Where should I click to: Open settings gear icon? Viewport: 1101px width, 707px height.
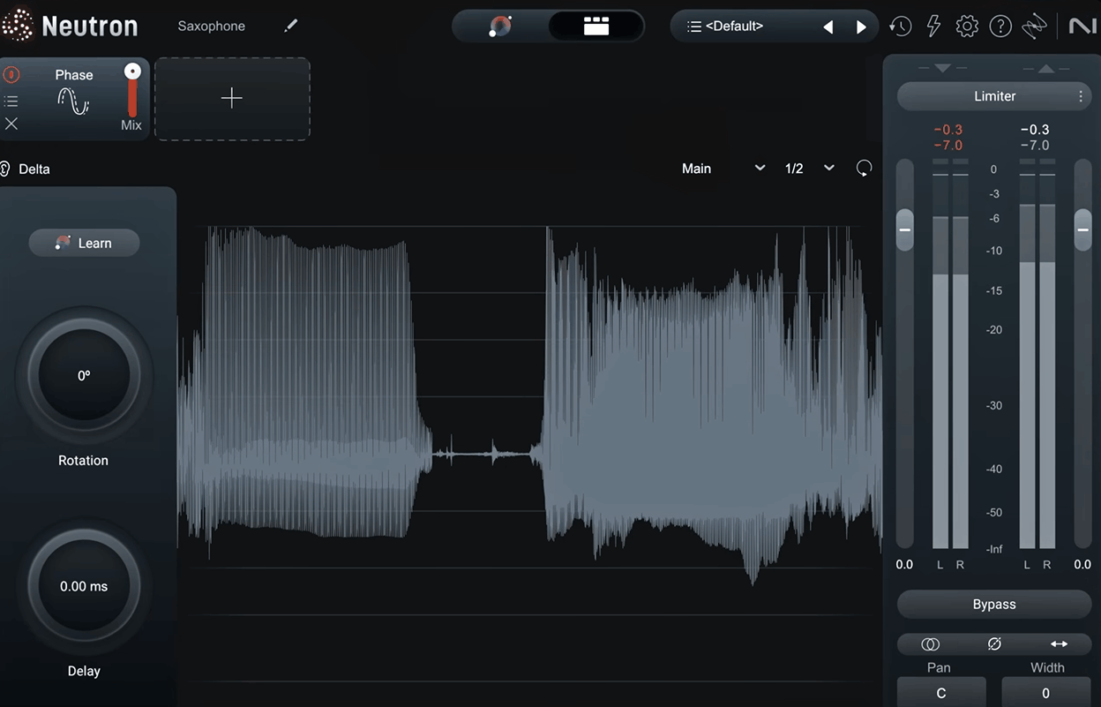(x=967, y=26)
